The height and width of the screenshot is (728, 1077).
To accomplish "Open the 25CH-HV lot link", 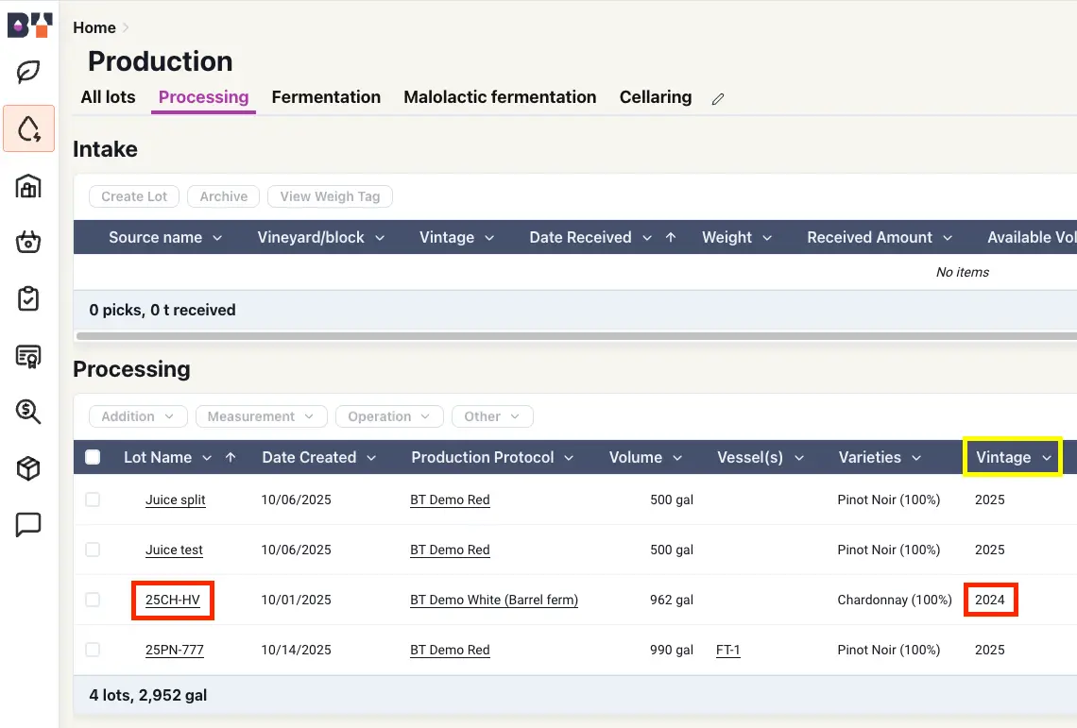I will point(174,601).
